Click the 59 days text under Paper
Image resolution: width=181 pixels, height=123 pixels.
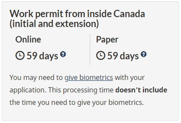tap(123, 56)
